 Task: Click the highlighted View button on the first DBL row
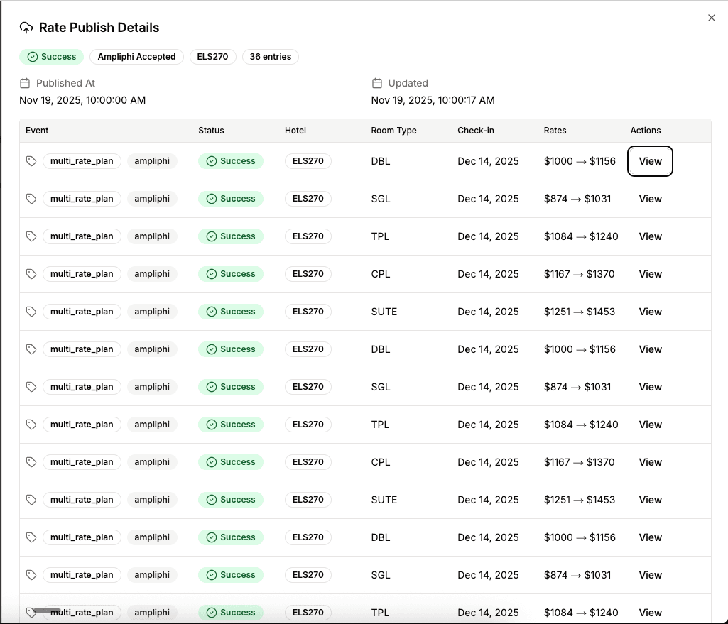point(650,161)
